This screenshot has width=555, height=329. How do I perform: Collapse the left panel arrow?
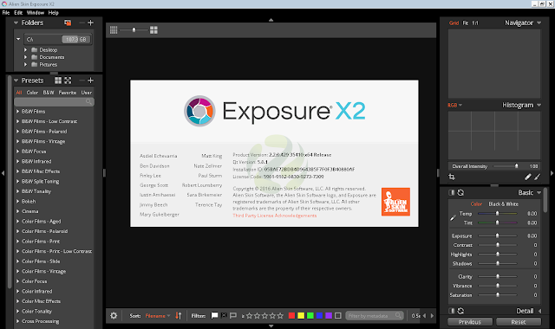pos(3,173)
